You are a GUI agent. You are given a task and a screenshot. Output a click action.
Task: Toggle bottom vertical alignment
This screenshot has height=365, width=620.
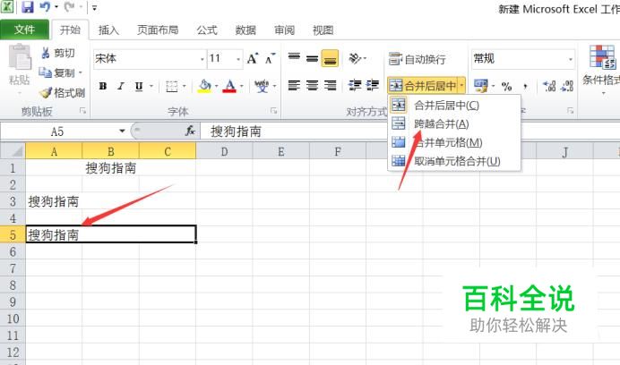[331, 58]
